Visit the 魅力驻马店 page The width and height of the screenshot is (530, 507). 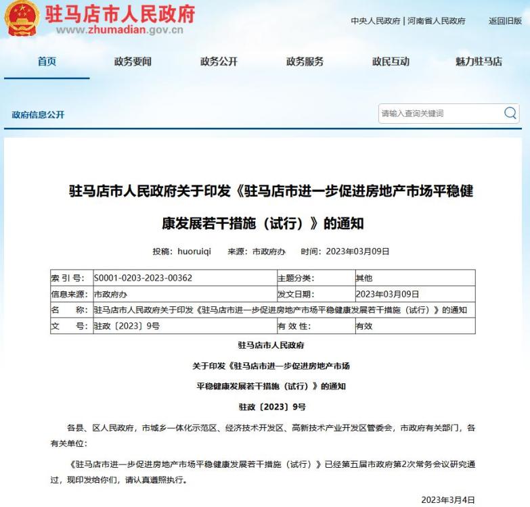(x=479, y=62)
